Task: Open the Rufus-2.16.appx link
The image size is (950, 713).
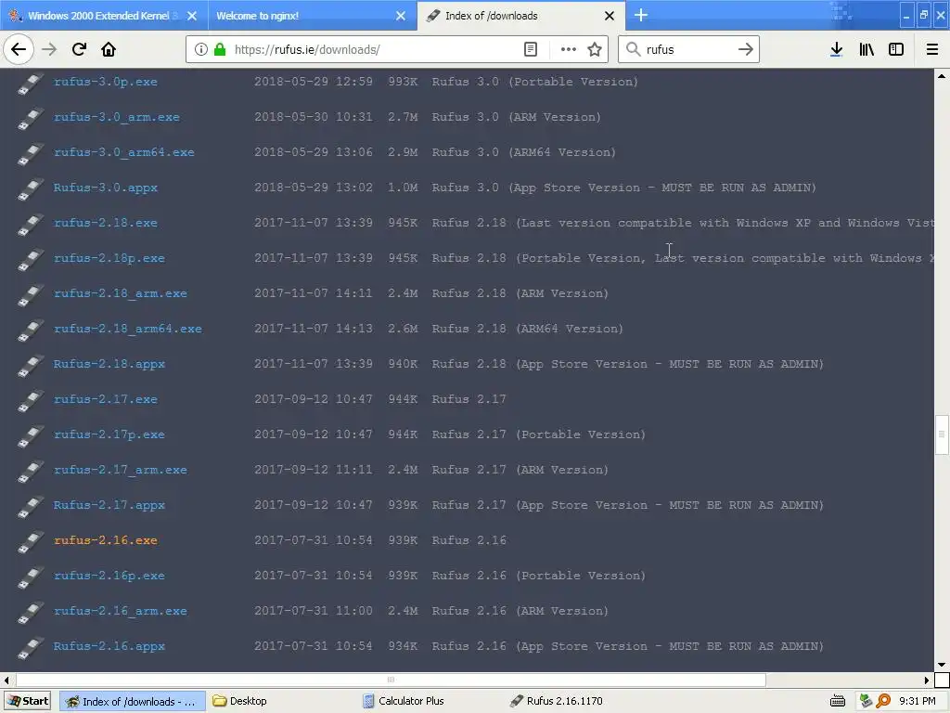Action: click(x=109, y=646)
